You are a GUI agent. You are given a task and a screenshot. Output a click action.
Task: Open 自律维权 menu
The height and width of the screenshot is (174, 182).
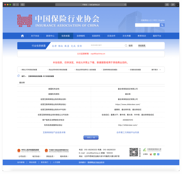[81, 36]
